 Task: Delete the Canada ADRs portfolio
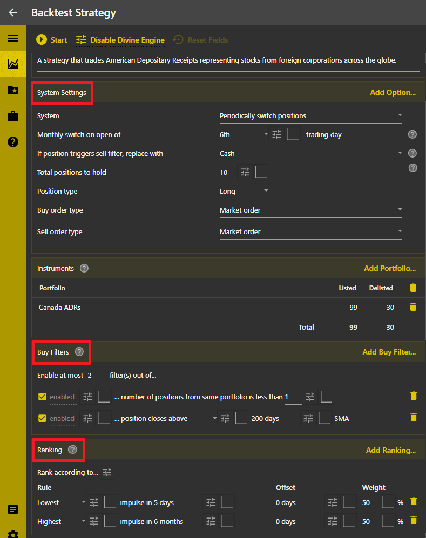(413, 307)
